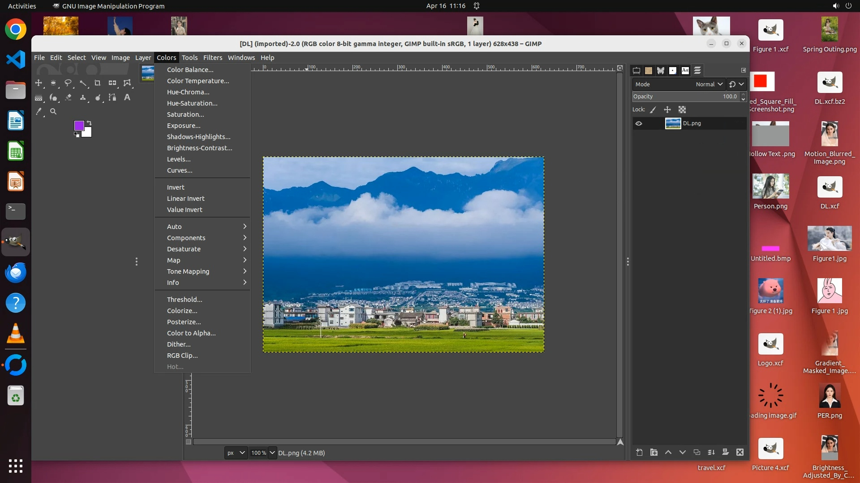Toggle lock alpha channel checkerboard icon

tap(682, 110)
